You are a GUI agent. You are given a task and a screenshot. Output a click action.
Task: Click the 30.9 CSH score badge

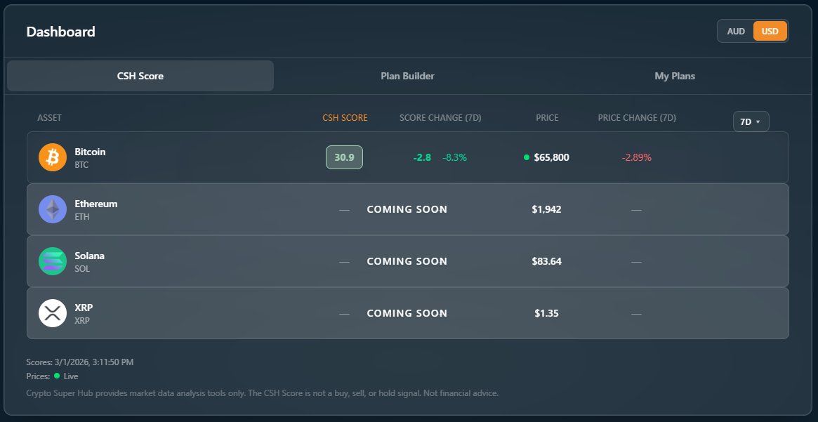[x=344, y=157]
